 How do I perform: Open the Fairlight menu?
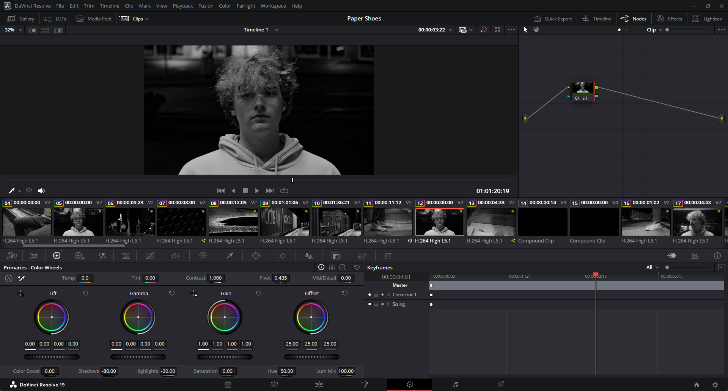245,6
